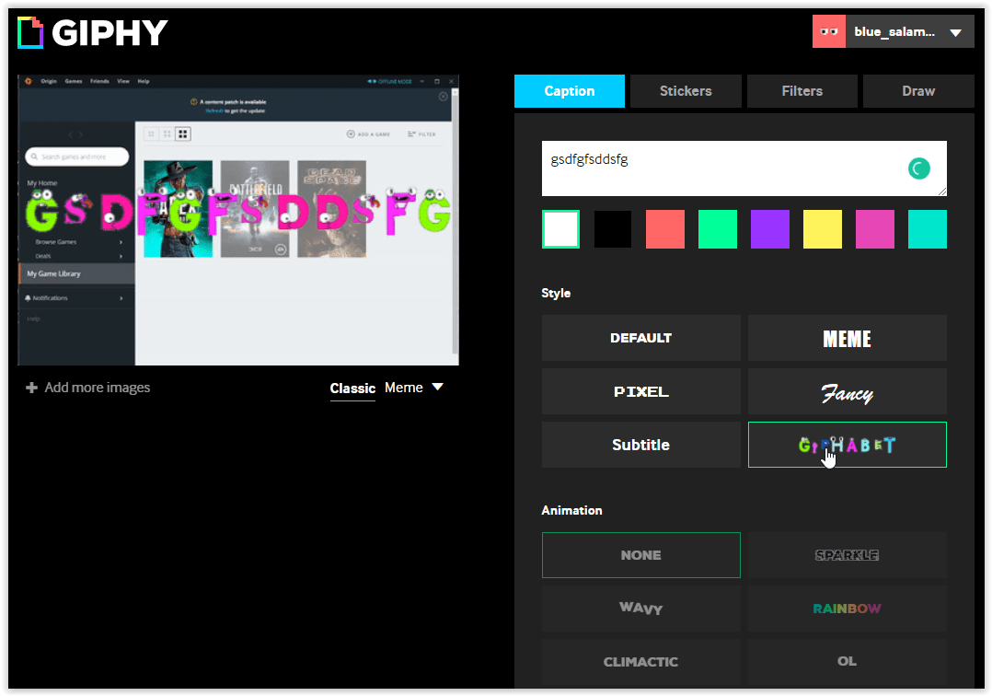
Task: Click the Meme style button
Action: (847, 339)
